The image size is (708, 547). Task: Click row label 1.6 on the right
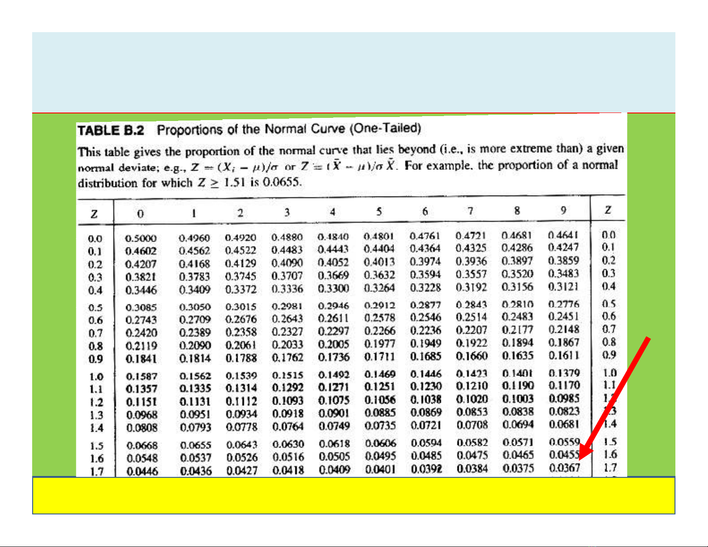pos(610,455)
